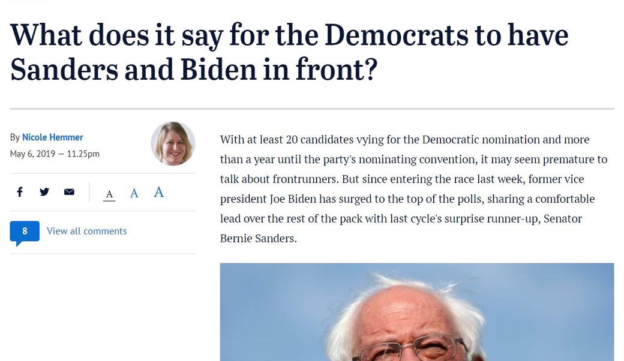Select the medium text size A
This screenshot has width=624, height=361.
(x=134, y=193)
